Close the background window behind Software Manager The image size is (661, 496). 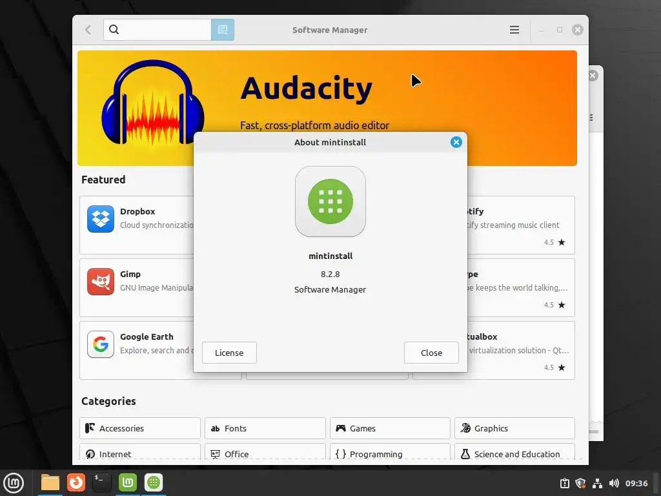coord(593,76)
